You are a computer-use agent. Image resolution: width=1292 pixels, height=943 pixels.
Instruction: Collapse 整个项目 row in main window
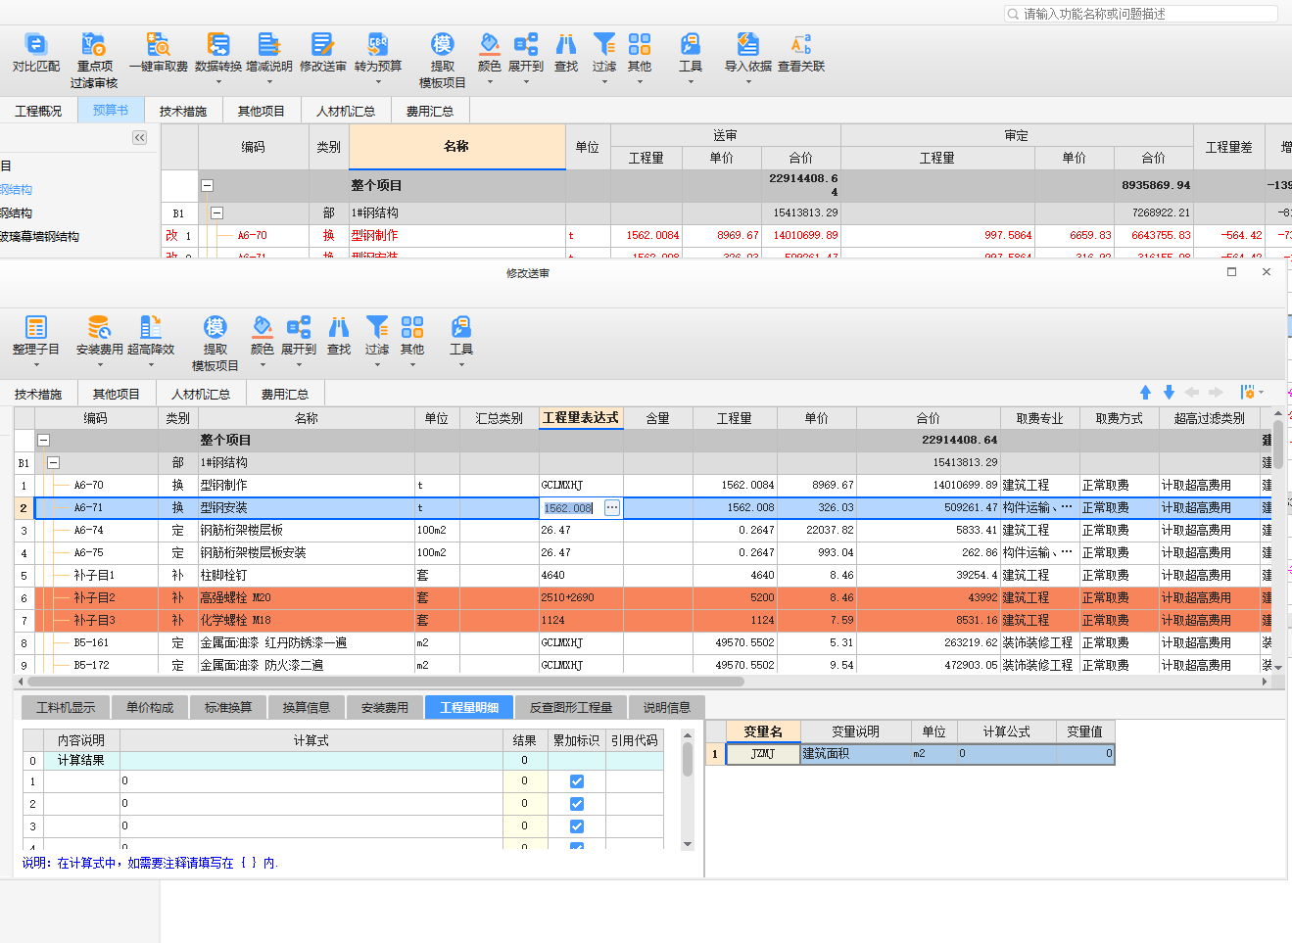coord(208,185)
